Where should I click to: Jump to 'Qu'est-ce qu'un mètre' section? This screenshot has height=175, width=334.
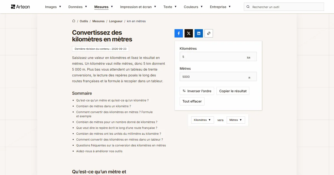pyautogui.click(x=112, y=100)
